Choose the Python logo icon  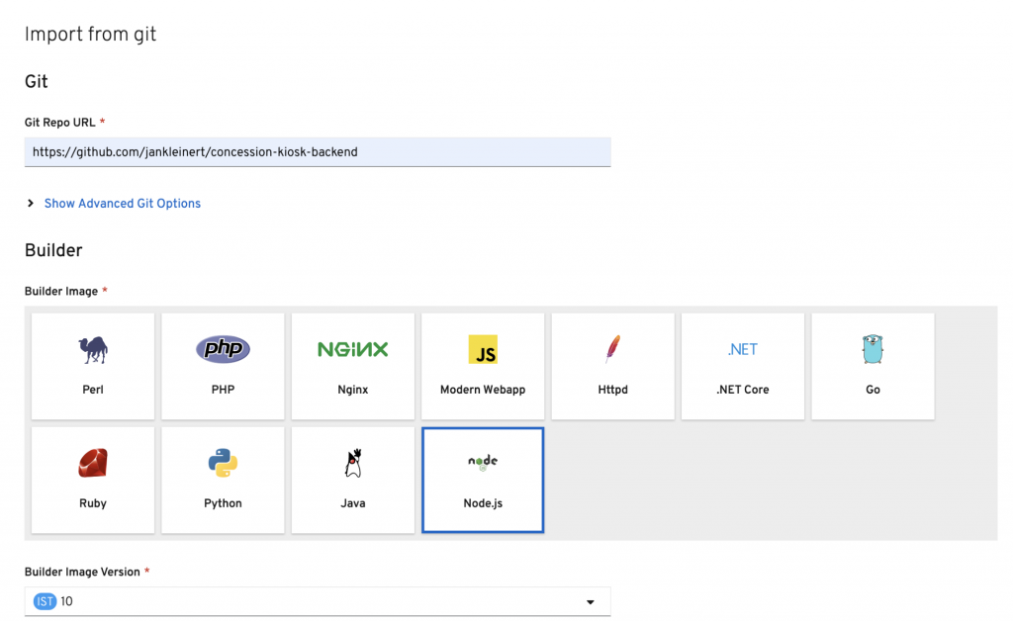pos(223,463)
